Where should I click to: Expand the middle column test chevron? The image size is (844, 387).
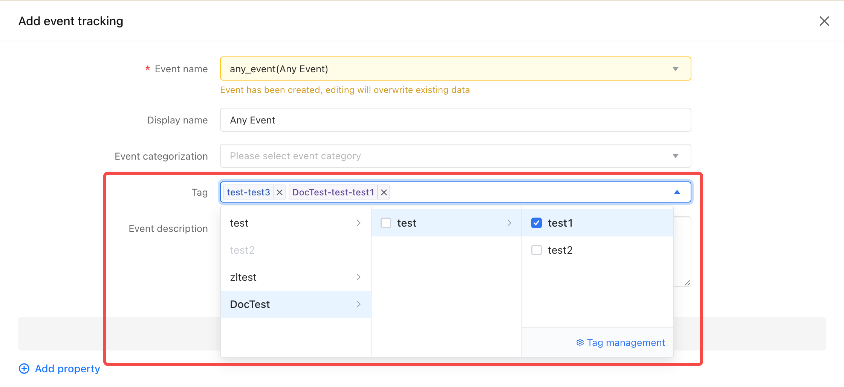(x=509, y=223)
